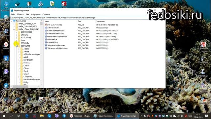The height and width of the screenshot is (119, 211).
Task: Open the Правка menu
Action: pos(20,14)
